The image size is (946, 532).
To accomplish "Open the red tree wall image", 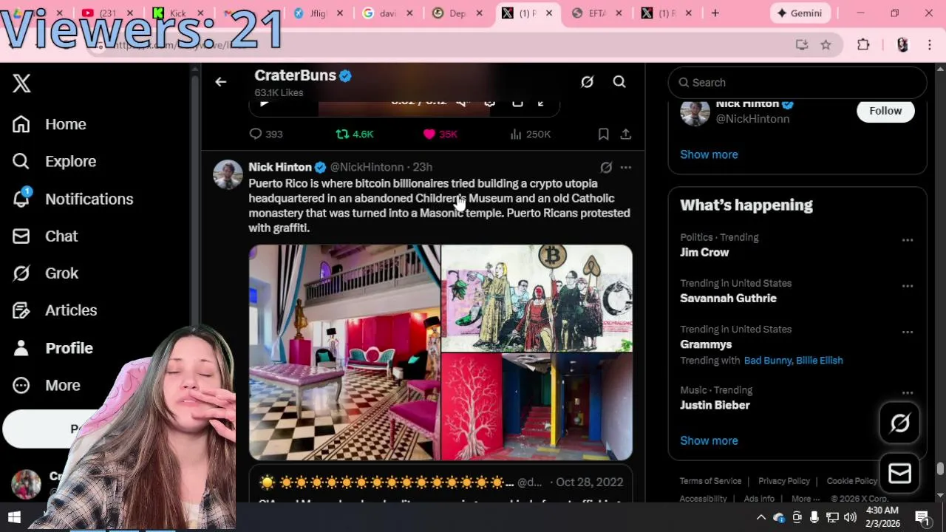I will click(471, 407).
